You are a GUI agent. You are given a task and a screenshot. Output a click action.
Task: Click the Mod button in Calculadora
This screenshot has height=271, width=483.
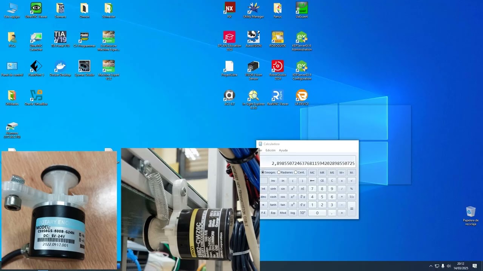[x=283, y=213]
